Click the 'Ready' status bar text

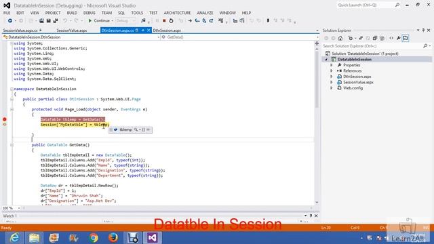6,228
